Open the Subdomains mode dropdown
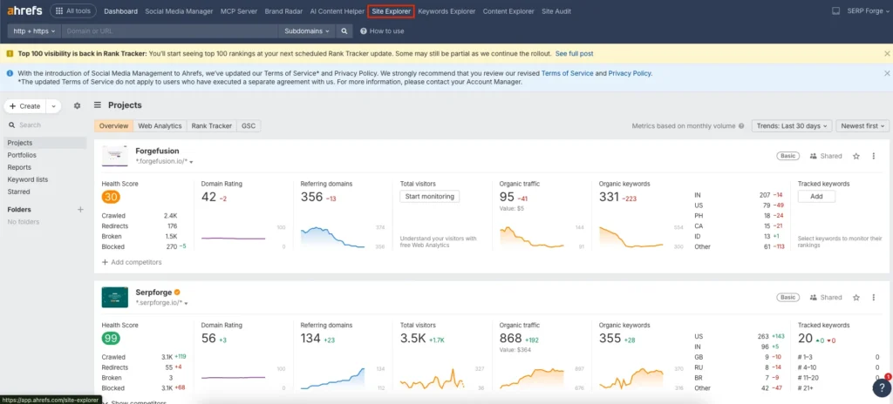Viewport: 893px width, 404px height. (307, 31)
